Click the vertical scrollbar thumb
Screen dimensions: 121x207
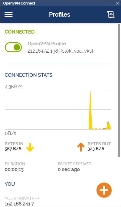(119, 90)
